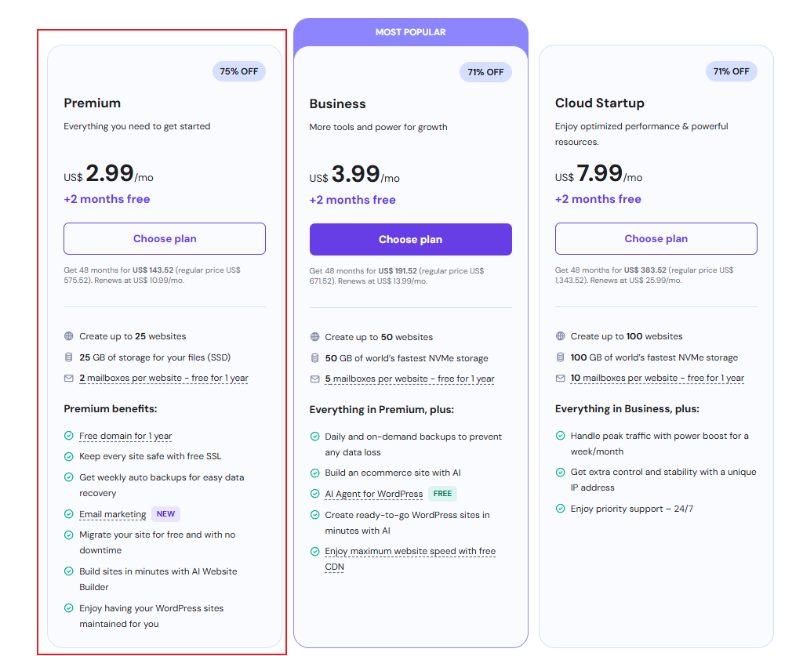Image resolution: width=803 pixels, height=656 pixels.
Task: Open the Email marketing feature link
Action: [x=113, y=514]
